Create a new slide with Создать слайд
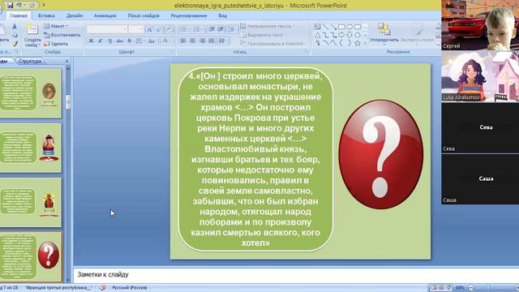Viewport: 519px width, 292px height. point(32,35)
